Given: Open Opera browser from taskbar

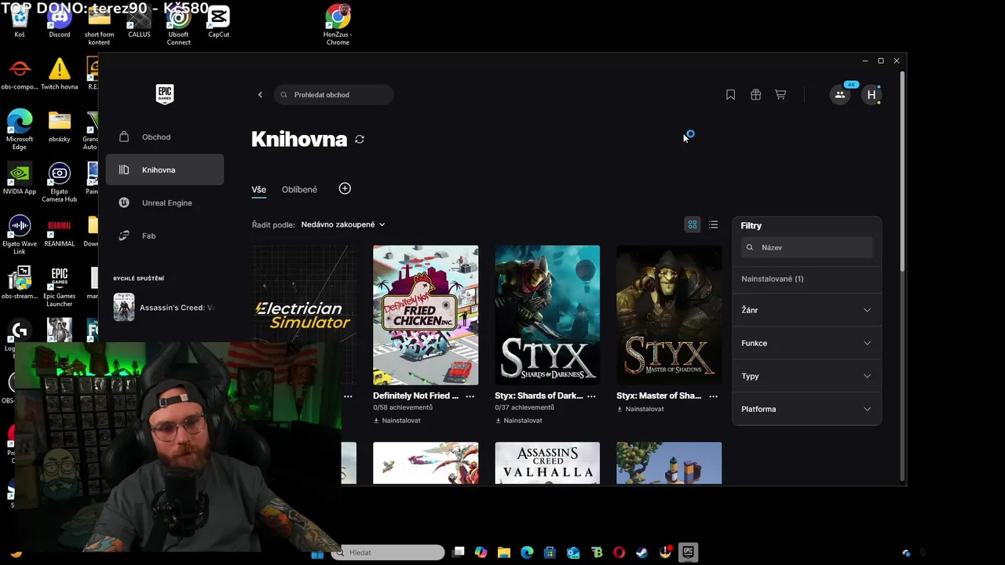Looking at the screenshot, I should click(619, 552).
